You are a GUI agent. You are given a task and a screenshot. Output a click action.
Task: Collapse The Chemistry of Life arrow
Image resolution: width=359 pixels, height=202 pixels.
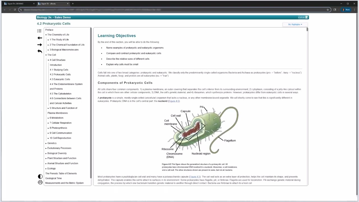tap(46, 35)
